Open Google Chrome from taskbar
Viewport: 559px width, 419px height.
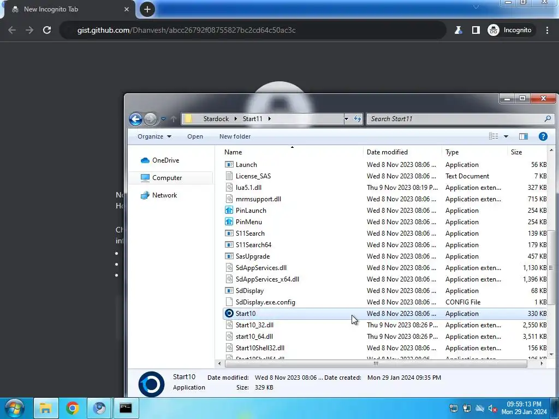pos(73,408)
